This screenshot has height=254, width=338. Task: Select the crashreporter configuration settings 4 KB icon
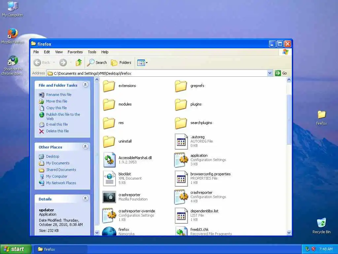click(181, 197)
